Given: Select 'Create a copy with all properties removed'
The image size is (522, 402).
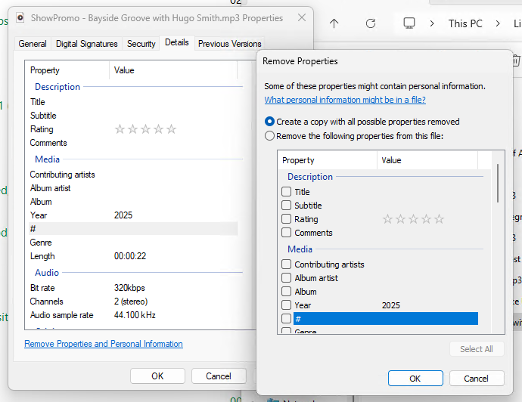Looking at the screenshot, I should (x=269, y=122).
